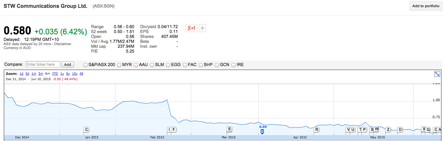
Task: Select news flag T on the chart
Action: (360, 130)
